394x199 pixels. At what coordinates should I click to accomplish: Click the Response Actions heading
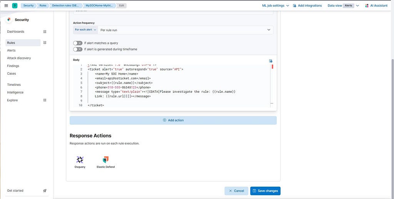90,135
